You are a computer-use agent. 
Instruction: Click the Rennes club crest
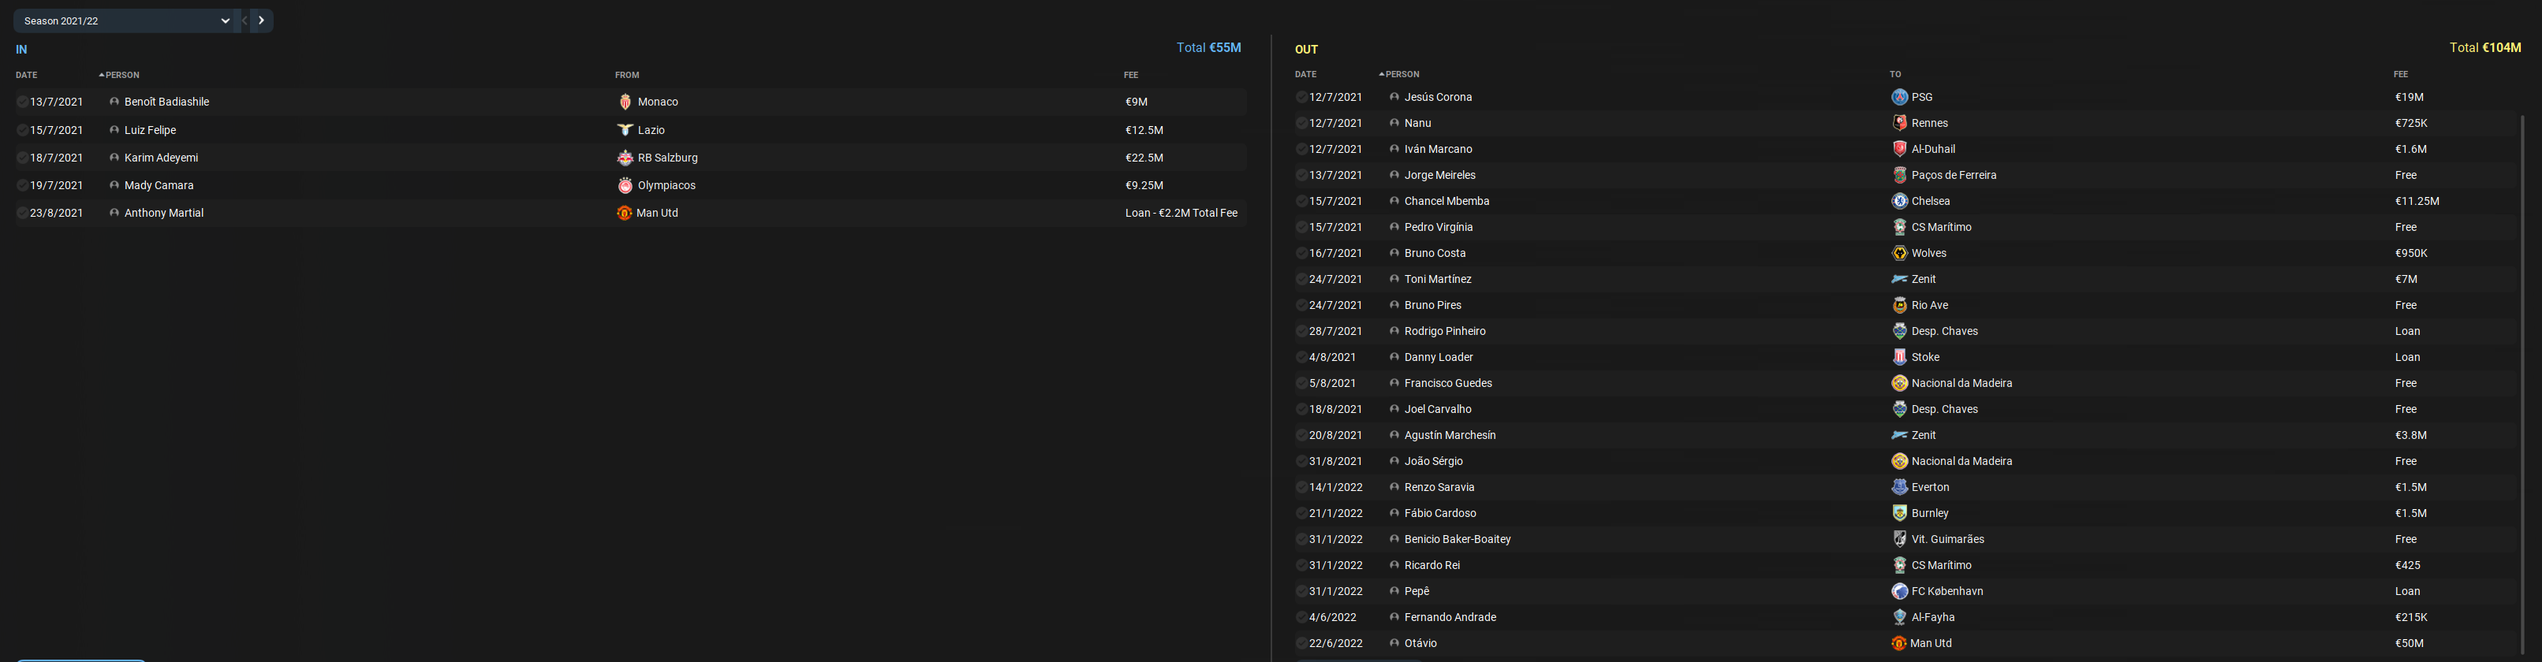1899,123
